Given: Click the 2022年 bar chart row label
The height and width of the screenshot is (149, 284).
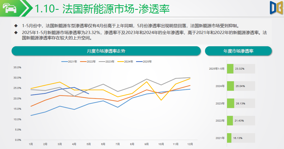Looking at the screenshot, I should click(x=220, y=121).
